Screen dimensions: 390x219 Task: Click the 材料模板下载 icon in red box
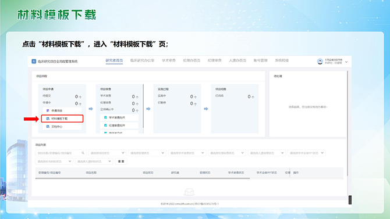pyautogui.click(x=48, y=119)
